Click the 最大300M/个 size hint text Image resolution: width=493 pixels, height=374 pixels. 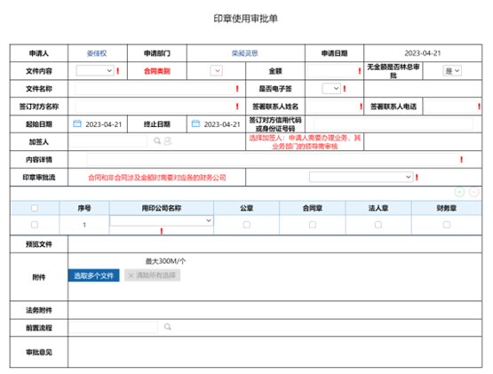click(x=165, y=261)
